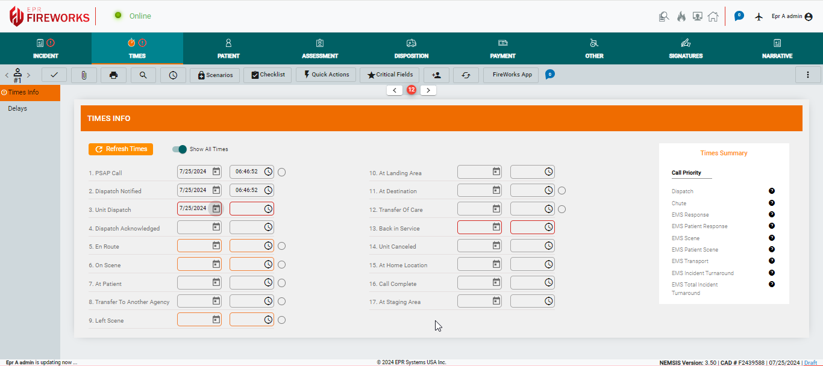Click the paperclip attachment icon
This screenshot has height=366, width=823.
84,75
